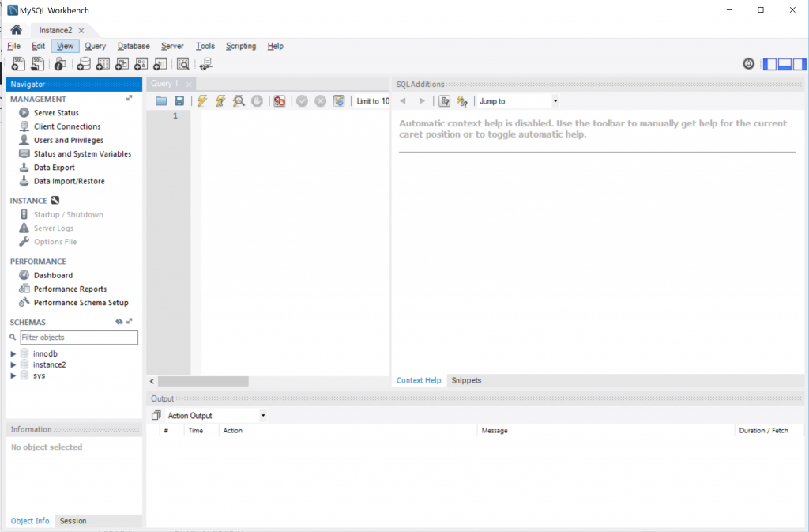Open the Limit rows dropdown
The width and height of the screenshot is (809, 532).
tap(373, 101)
